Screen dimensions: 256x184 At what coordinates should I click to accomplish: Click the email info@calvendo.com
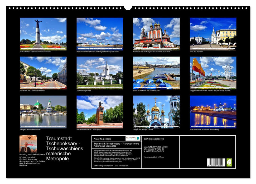pos(106,166)
